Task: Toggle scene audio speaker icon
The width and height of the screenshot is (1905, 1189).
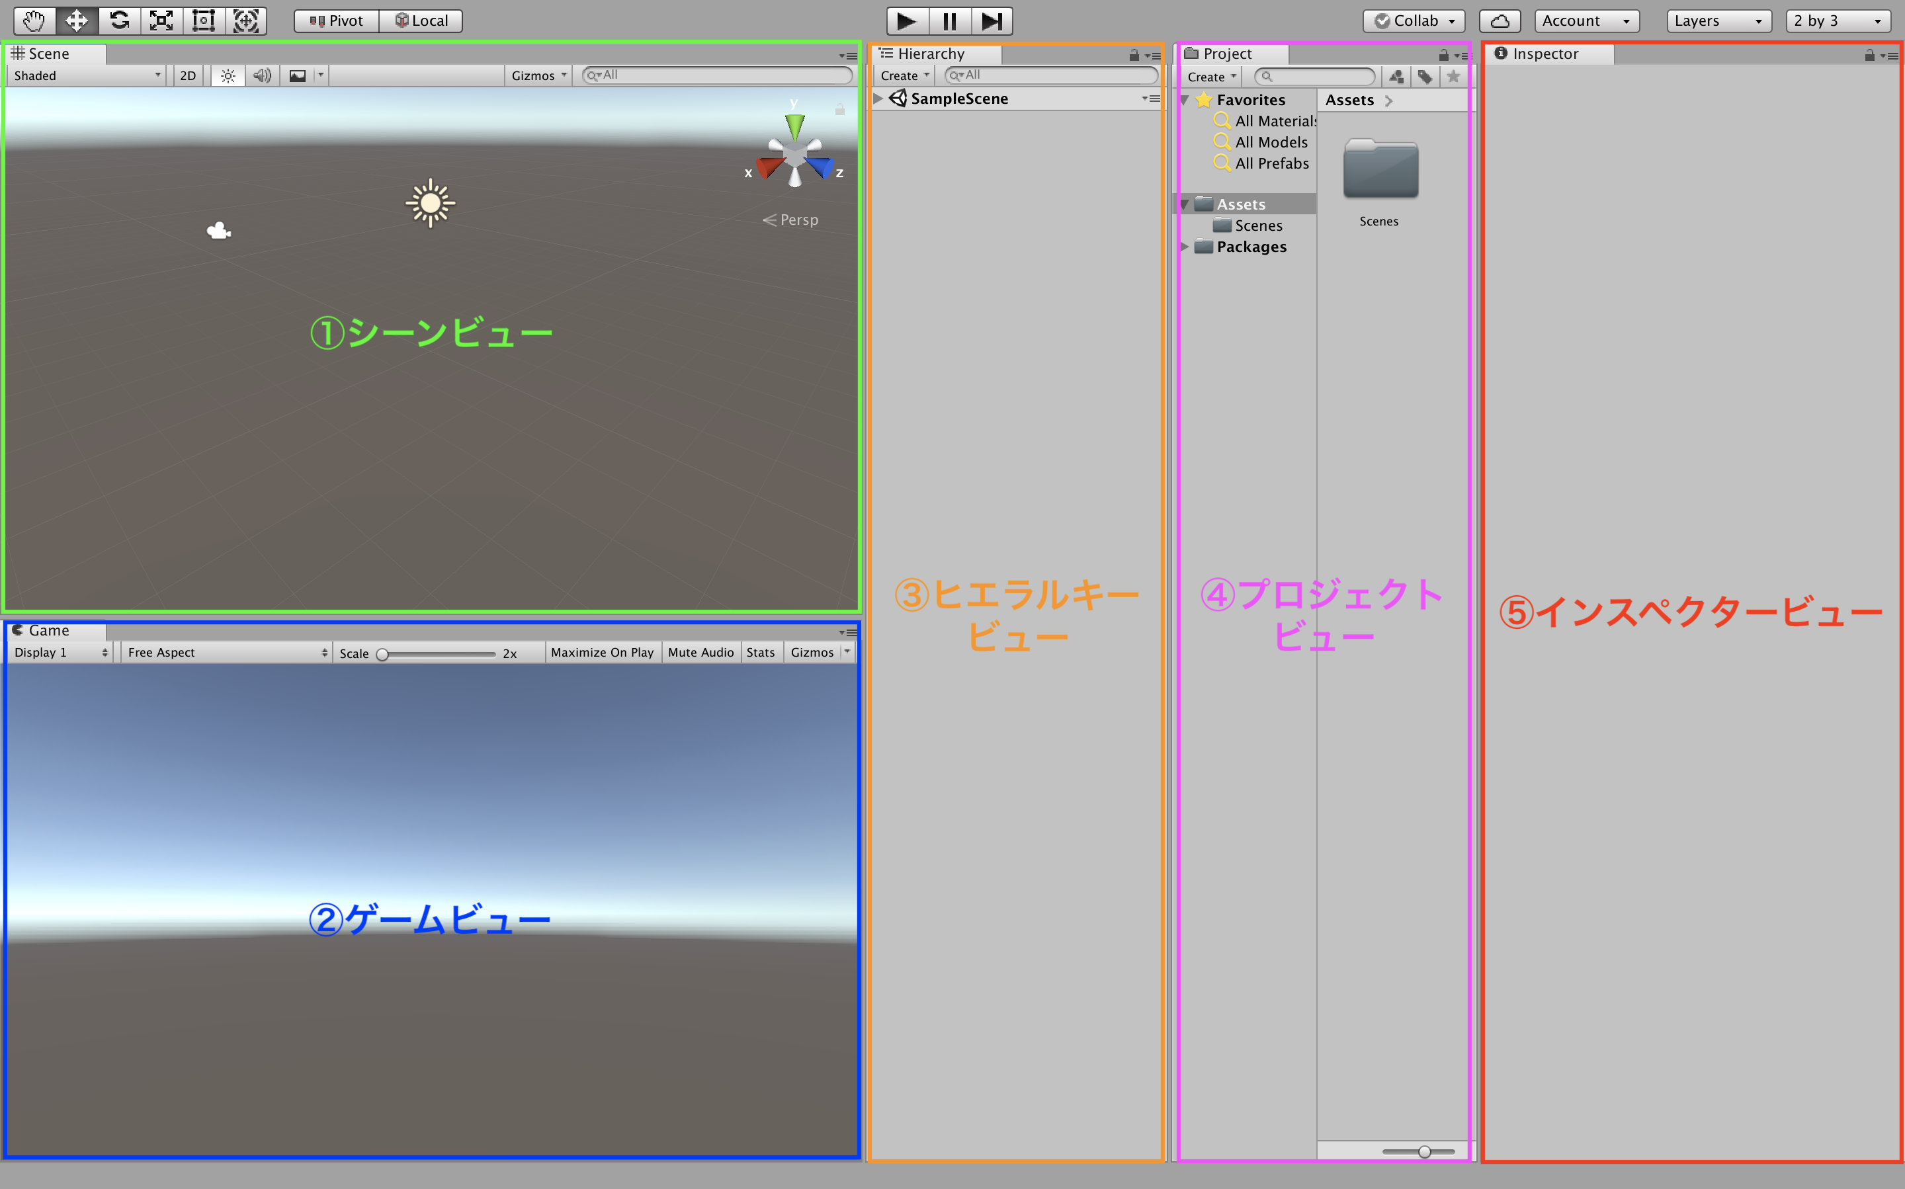Action: [262, 75]
